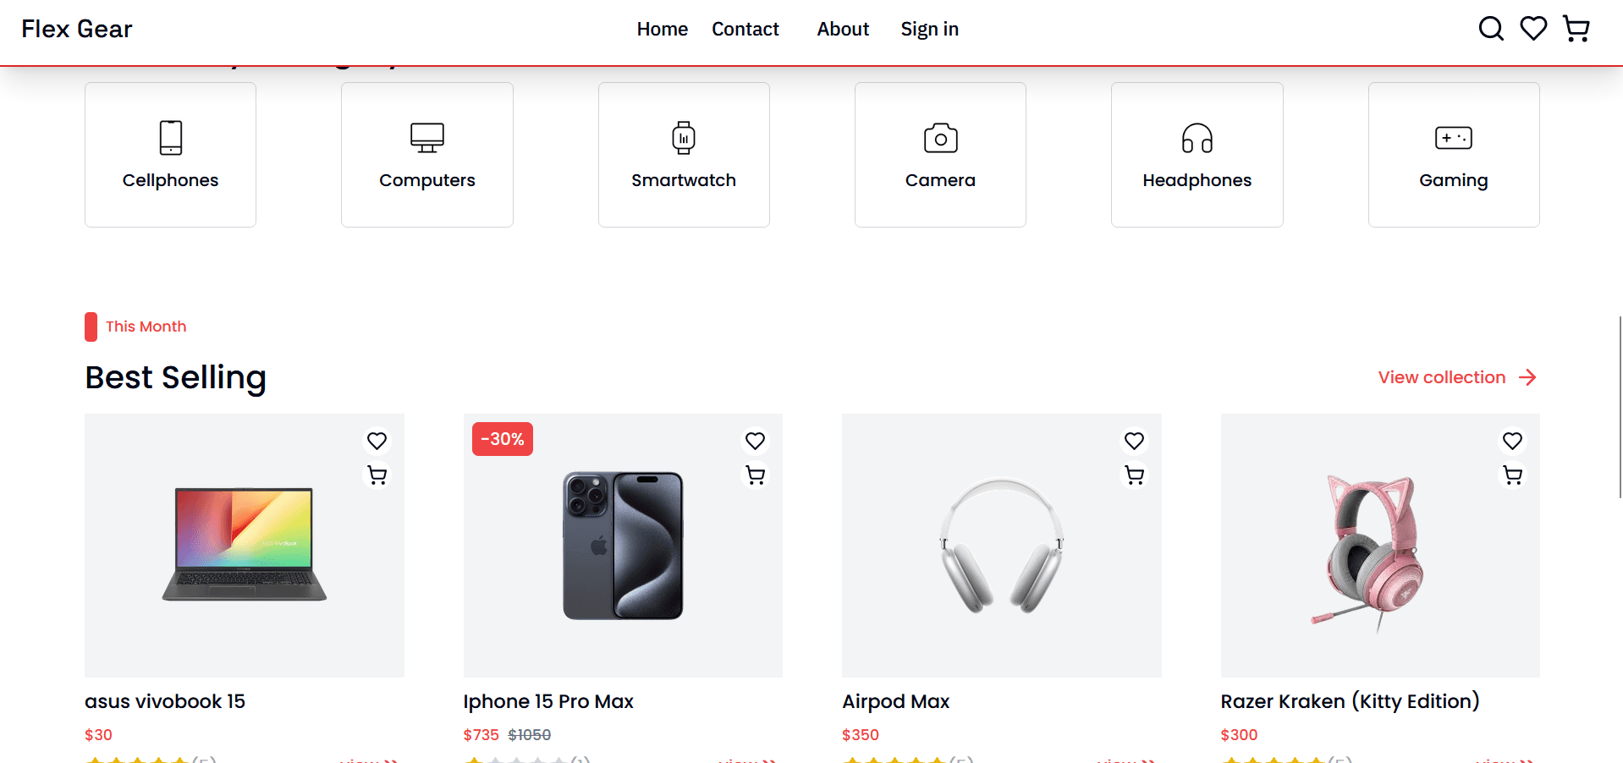Browse the Headphones category card
The width and height of the screenshot is (1623, 763).
pyautogui.click(x=1197, y=155)
